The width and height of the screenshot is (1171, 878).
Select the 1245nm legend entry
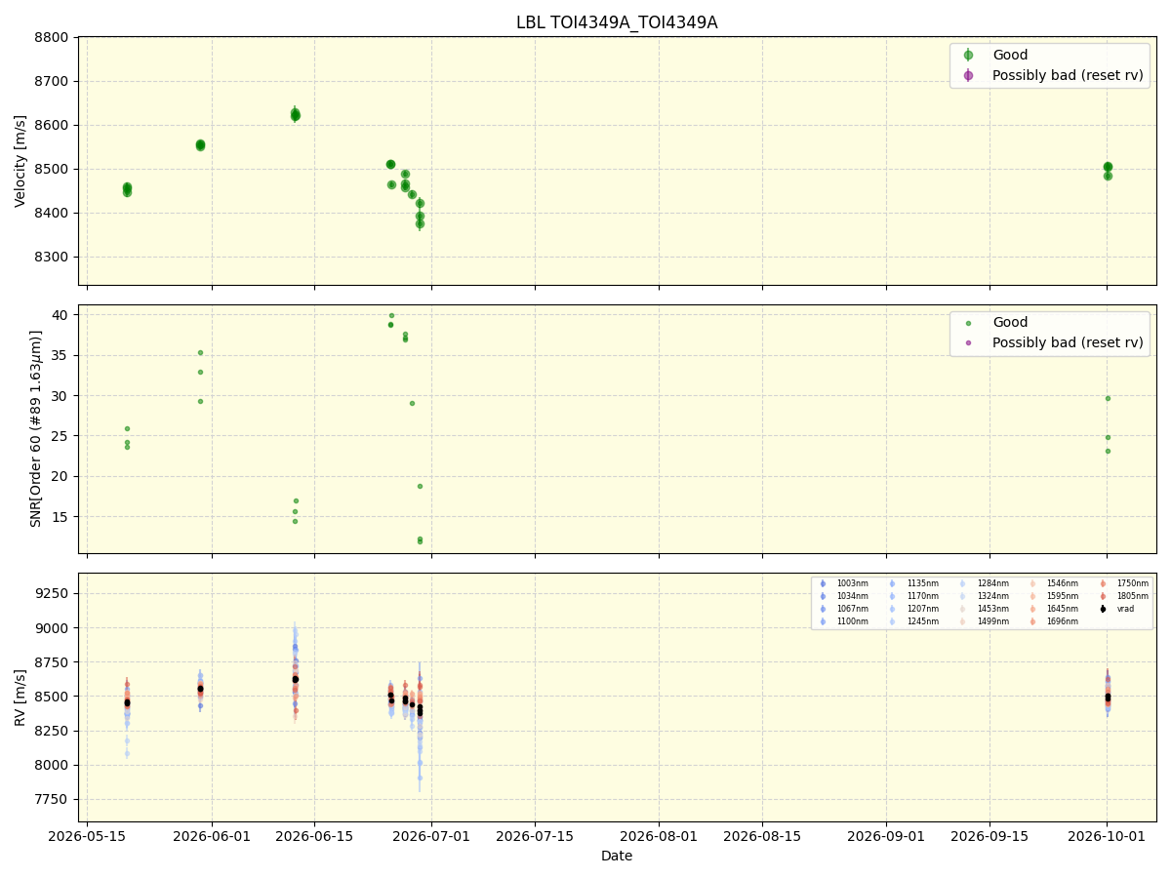coord(915,621)
